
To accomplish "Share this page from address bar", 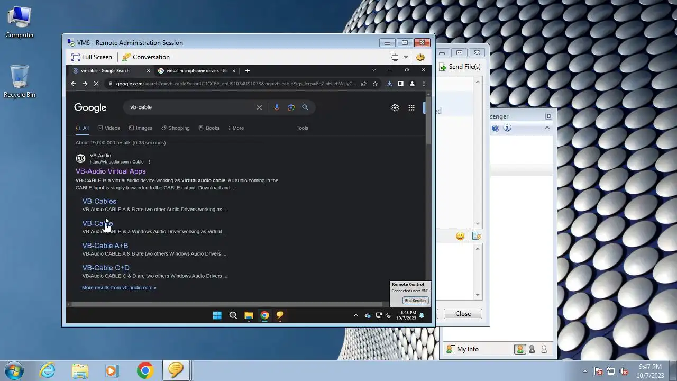I will 364,84.
